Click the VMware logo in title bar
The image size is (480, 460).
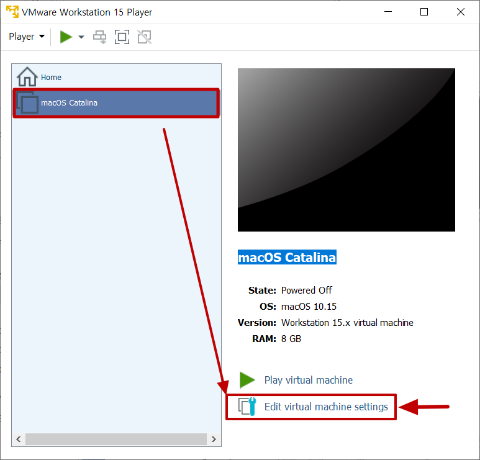[12, 12]
